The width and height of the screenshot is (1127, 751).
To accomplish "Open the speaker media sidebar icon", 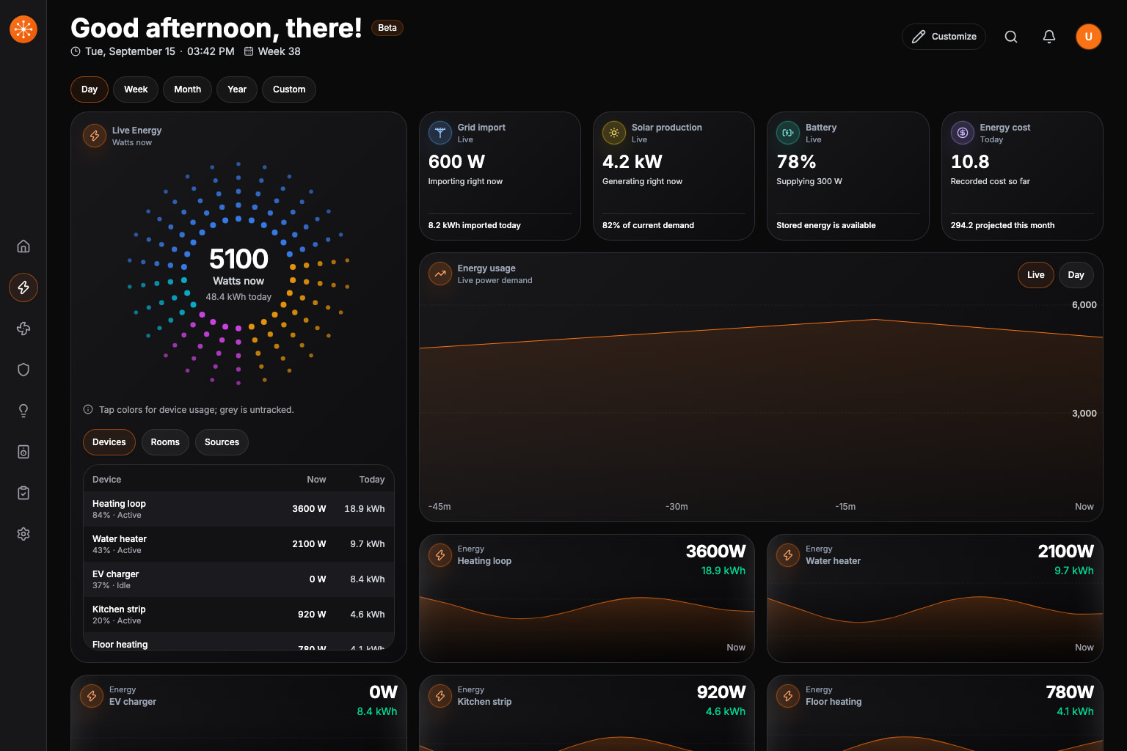I will pyautogui.click(x=23, y=452).
